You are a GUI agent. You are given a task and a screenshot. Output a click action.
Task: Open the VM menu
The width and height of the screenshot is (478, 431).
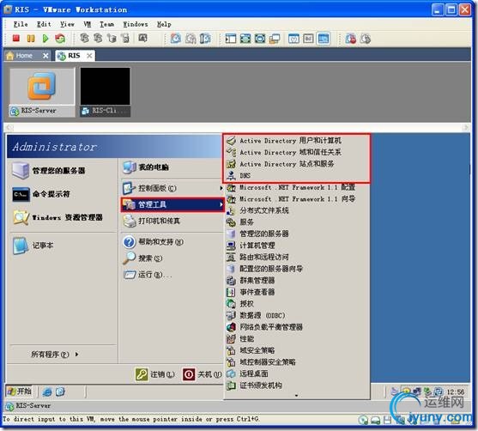[88, 24]
